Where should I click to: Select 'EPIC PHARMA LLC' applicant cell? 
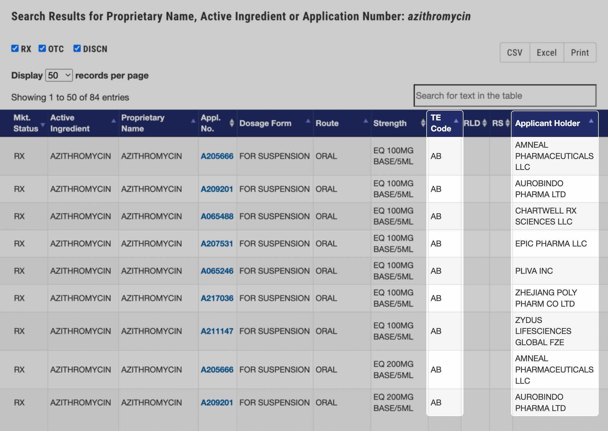pyautogui.click(x=555, y=244)
